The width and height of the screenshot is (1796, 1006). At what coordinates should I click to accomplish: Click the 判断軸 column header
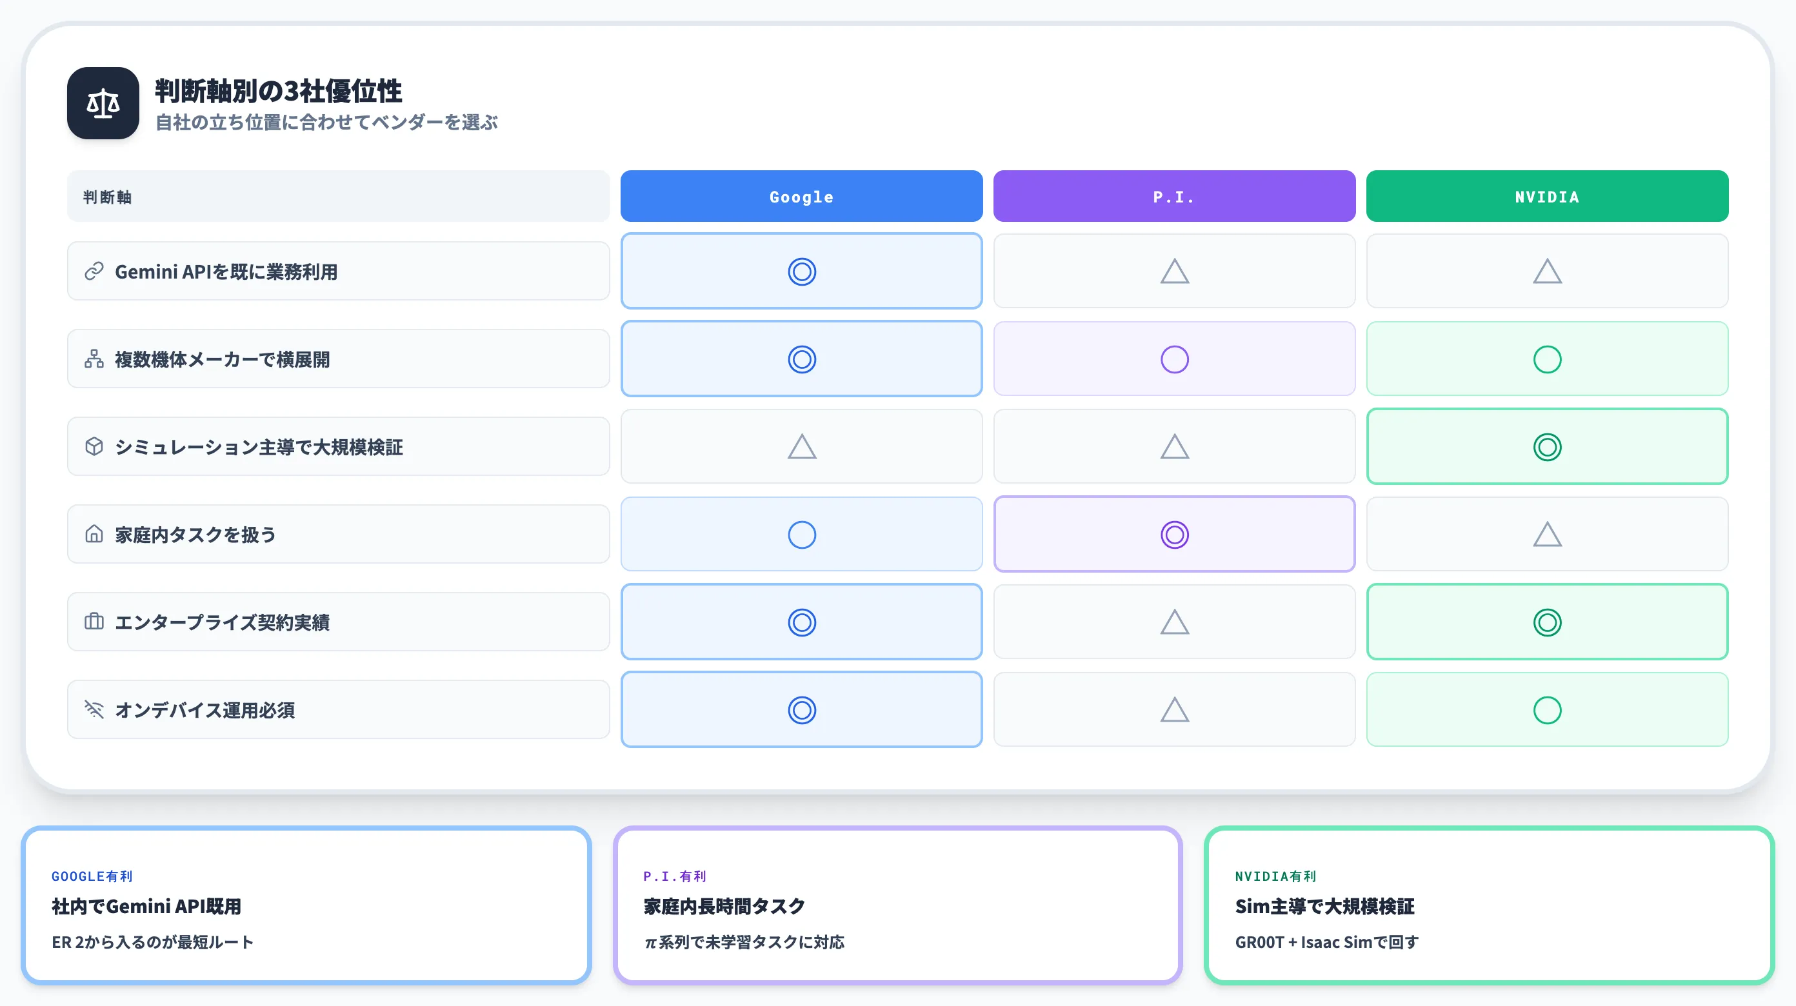pyautogui.click(x=338, y=197)
